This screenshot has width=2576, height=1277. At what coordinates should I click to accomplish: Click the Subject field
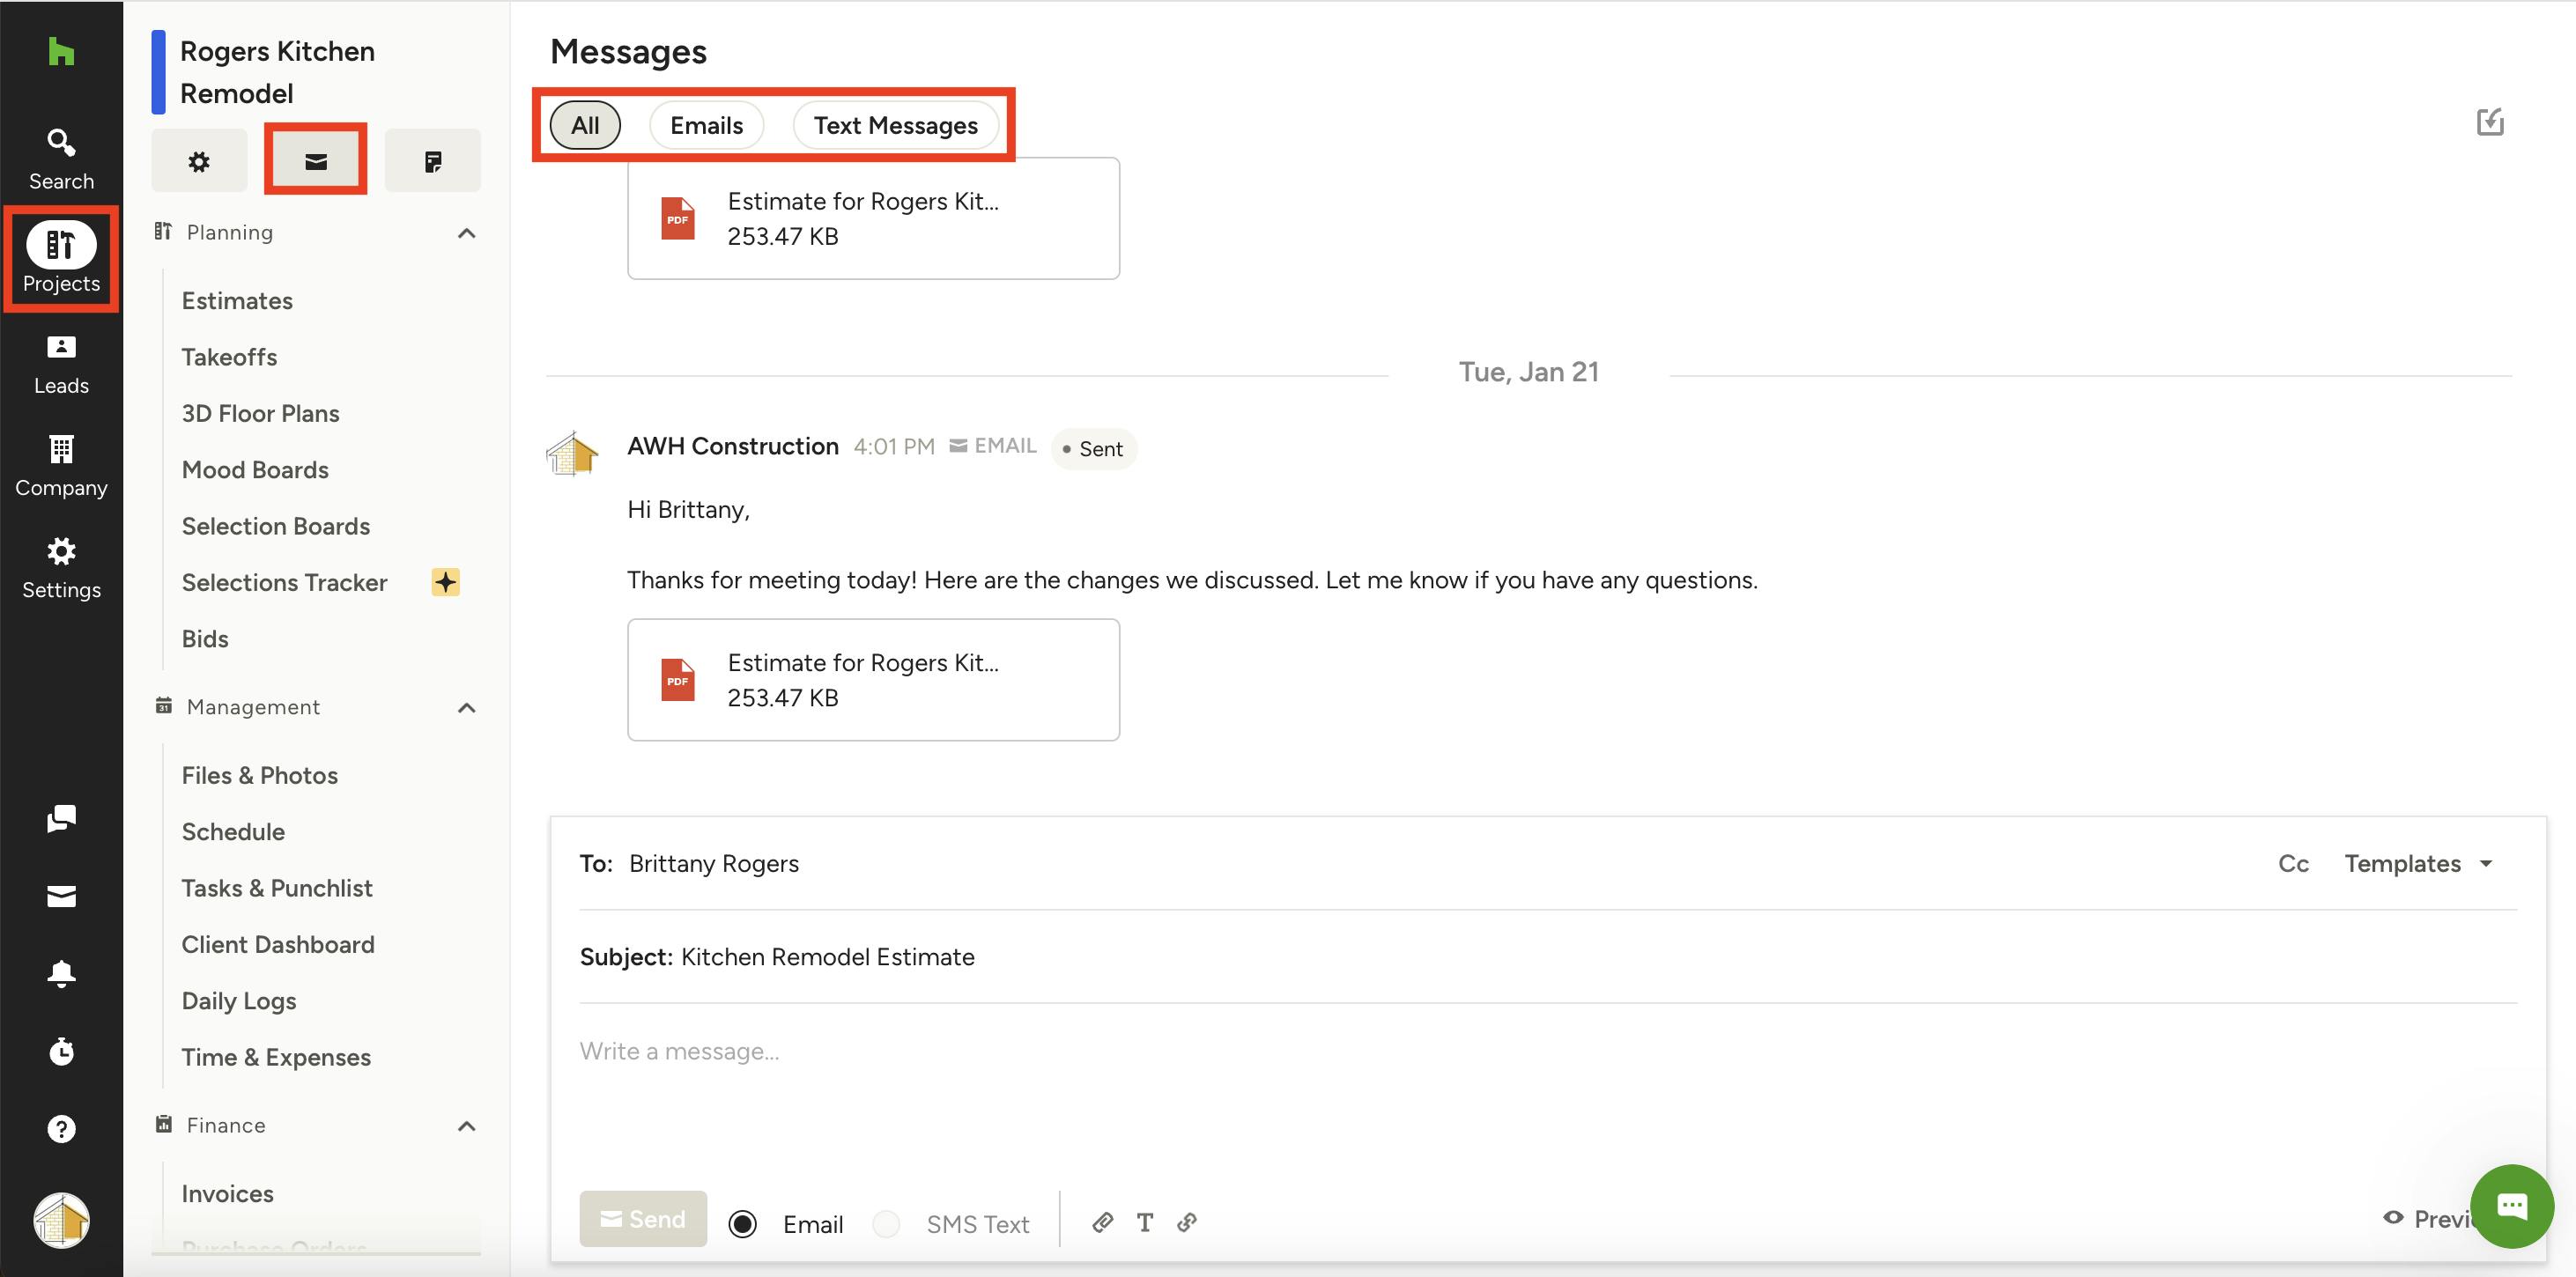1548,957
